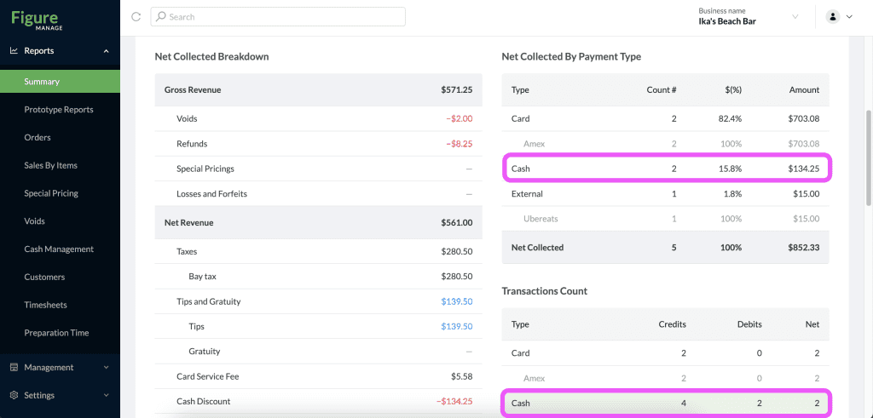Image resolution: width=873 pixels, height=418 pixels.
Task: Click the magnifier icon in search
Action: point(161,17)
